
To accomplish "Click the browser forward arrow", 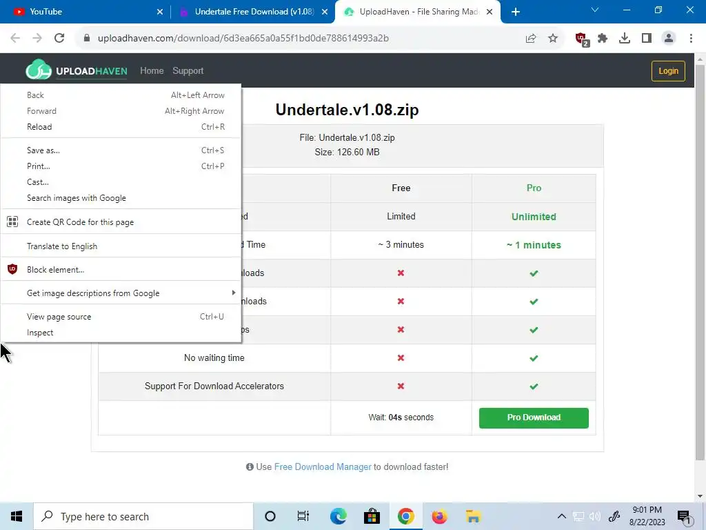I will click(x=37, y=39).
